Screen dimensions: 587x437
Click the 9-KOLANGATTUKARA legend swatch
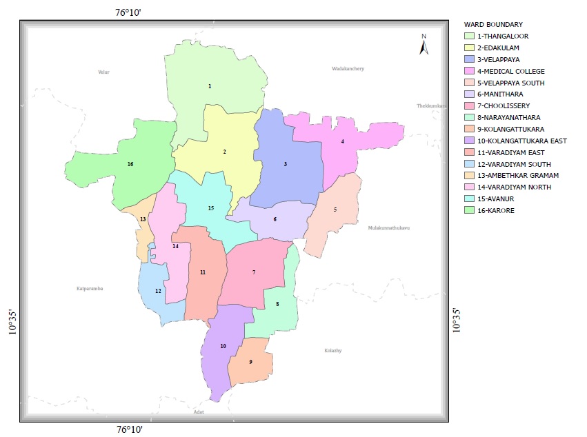pos(469,129)
